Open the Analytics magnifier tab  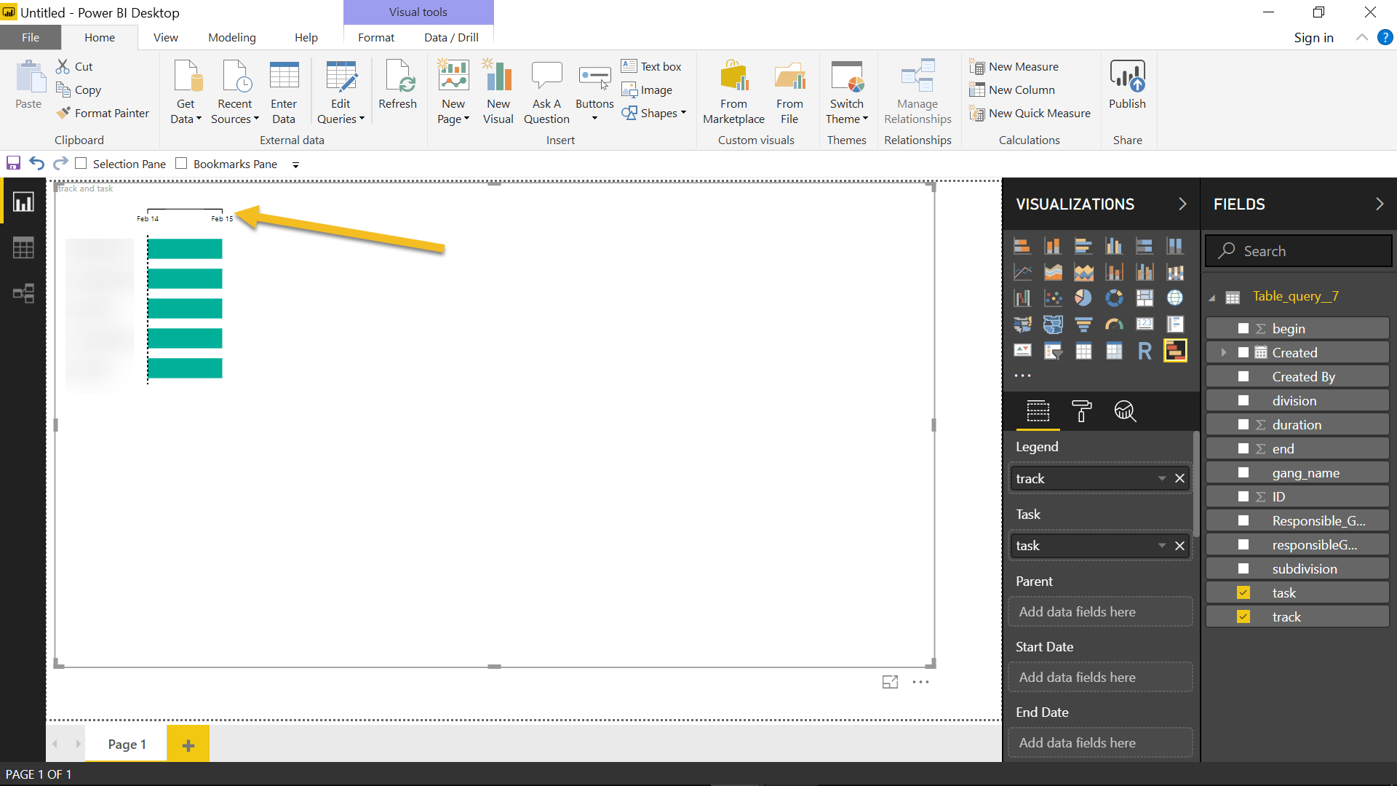pos(1125,411)
